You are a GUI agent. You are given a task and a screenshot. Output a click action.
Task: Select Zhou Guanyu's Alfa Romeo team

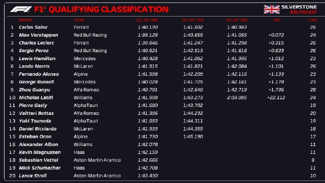point(86,90)
